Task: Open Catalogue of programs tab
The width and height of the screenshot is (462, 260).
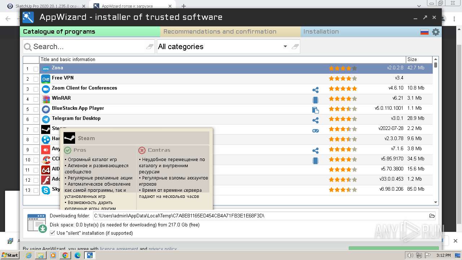Action: [90, 32]
